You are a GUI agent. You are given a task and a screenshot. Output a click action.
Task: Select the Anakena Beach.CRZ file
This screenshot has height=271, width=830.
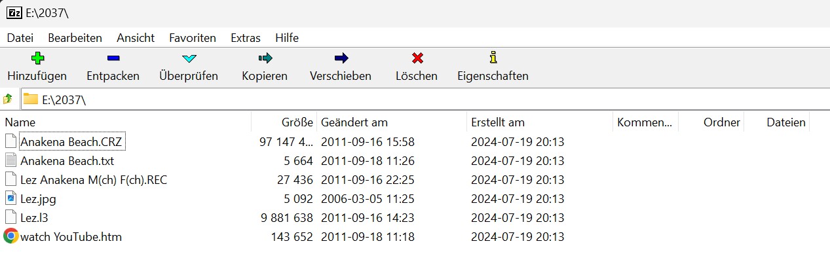71,141
